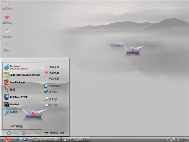Open 记事本 notepad in the Start menu
189x142 pixels.
point(22,112)
